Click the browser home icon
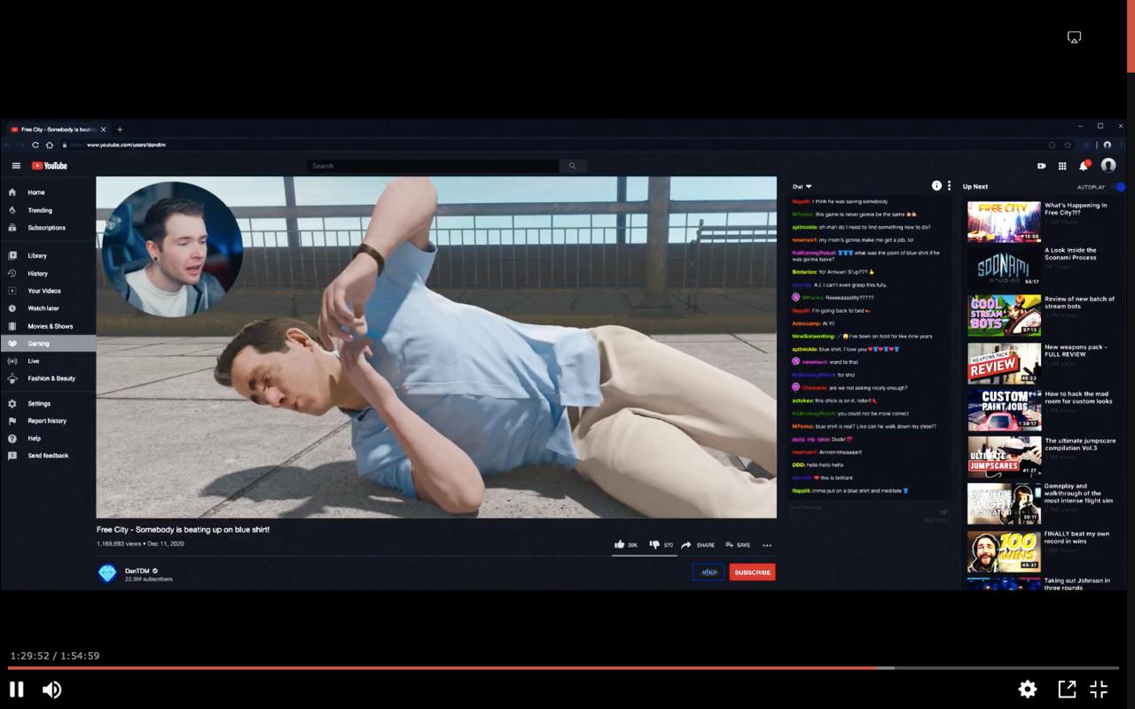 tap(50, 144)
